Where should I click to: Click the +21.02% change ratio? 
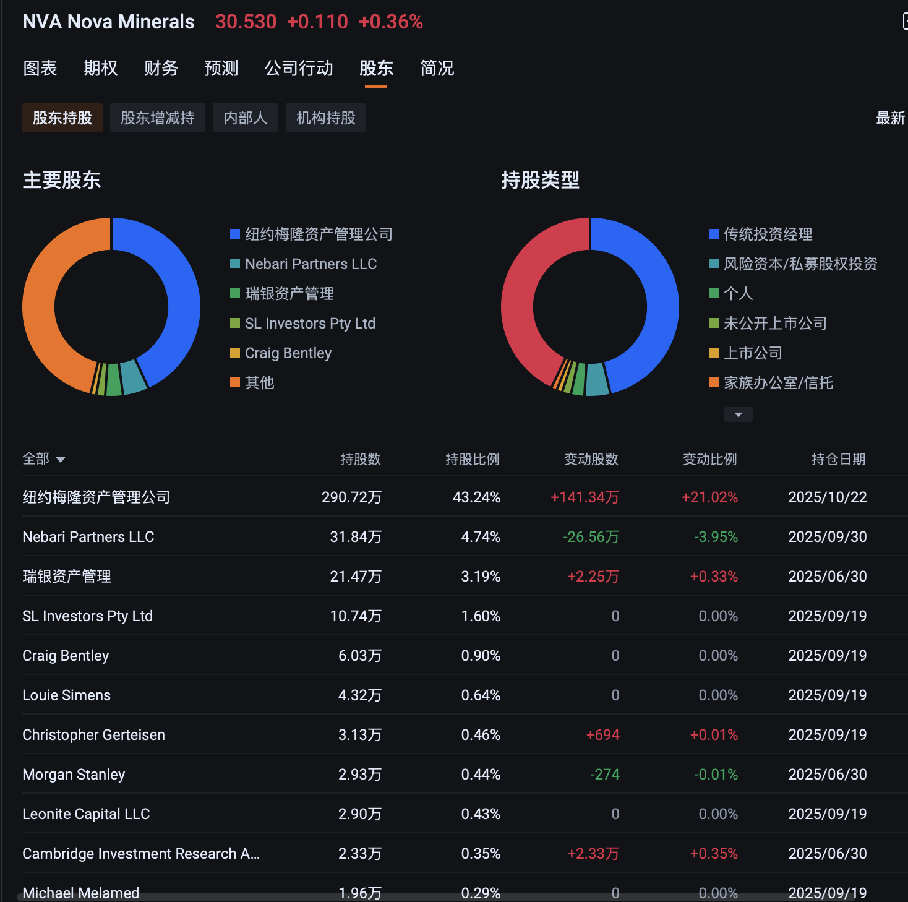(709, 497)
